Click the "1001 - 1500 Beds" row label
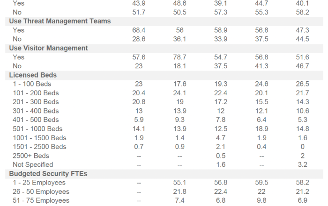 pos(39,138)
